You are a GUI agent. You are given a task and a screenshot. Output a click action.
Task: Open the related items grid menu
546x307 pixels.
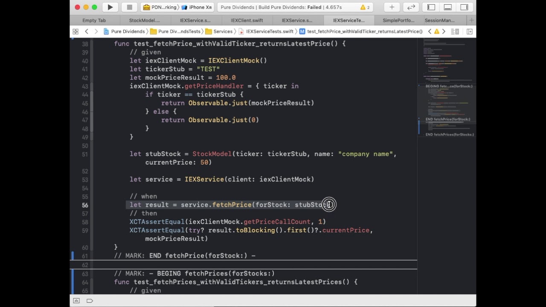click(76, 32)
